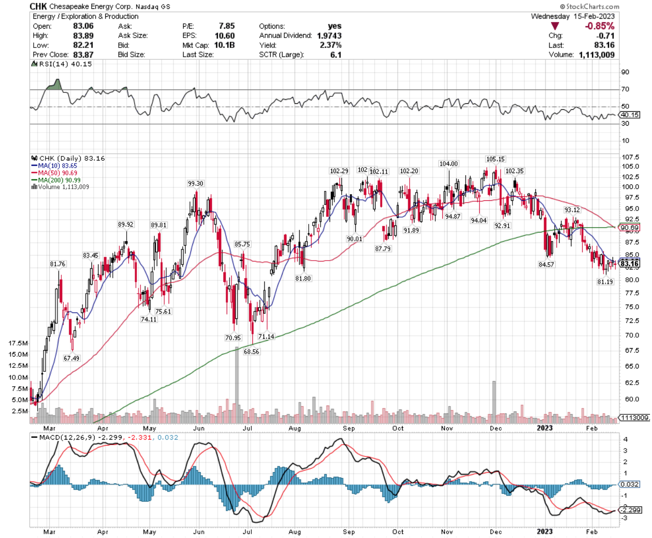Click the MA(200) 90.99 legend entry
This screenshot has width=652, height=538.
coord(56,180)
